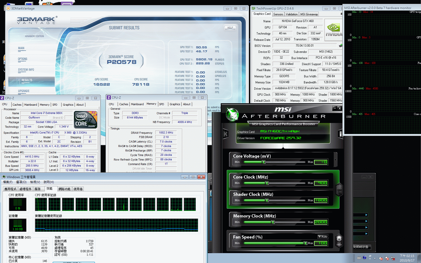This screenshot has width=421, height=263.
Task: Click the muted volume tray icon
Action: [x=381, y=258]
